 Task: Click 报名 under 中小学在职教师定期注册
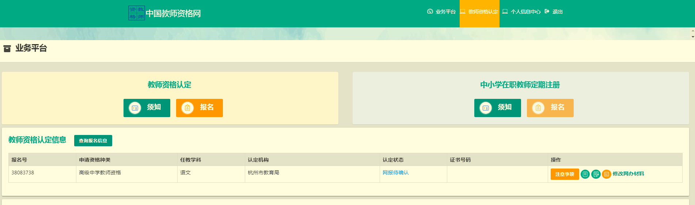coord(550,108)
